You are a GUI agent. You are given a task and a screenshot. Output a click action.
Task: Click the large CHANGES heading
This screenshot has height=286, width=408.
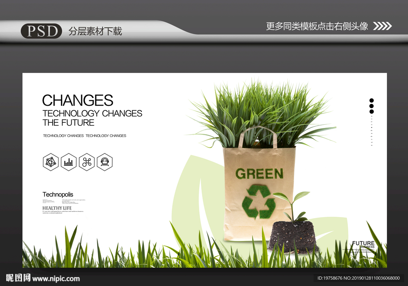pos(78,100)
